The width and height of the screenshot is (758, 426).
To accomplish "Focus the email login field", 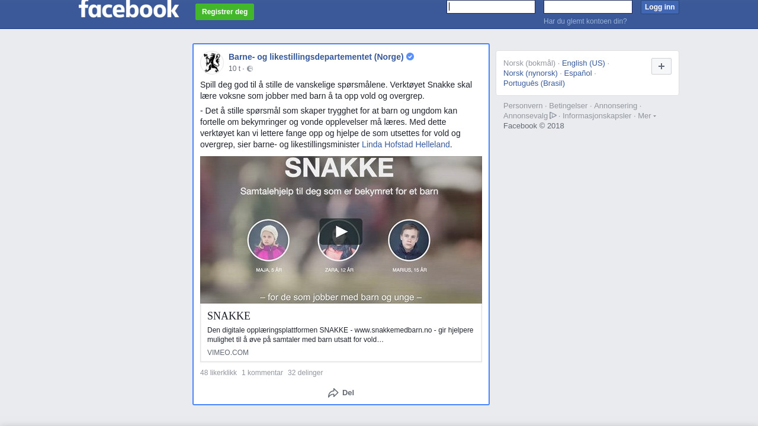I will tap(491, 7).
